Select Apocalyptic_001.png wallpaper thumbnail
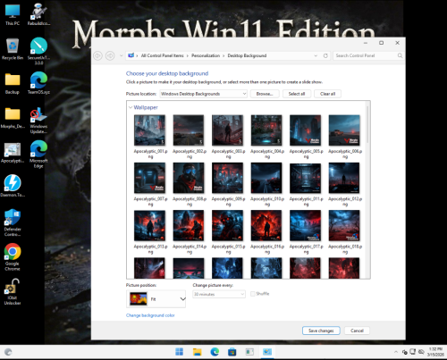This screenshot has width=447, height=360. click(x=149, y=130)
